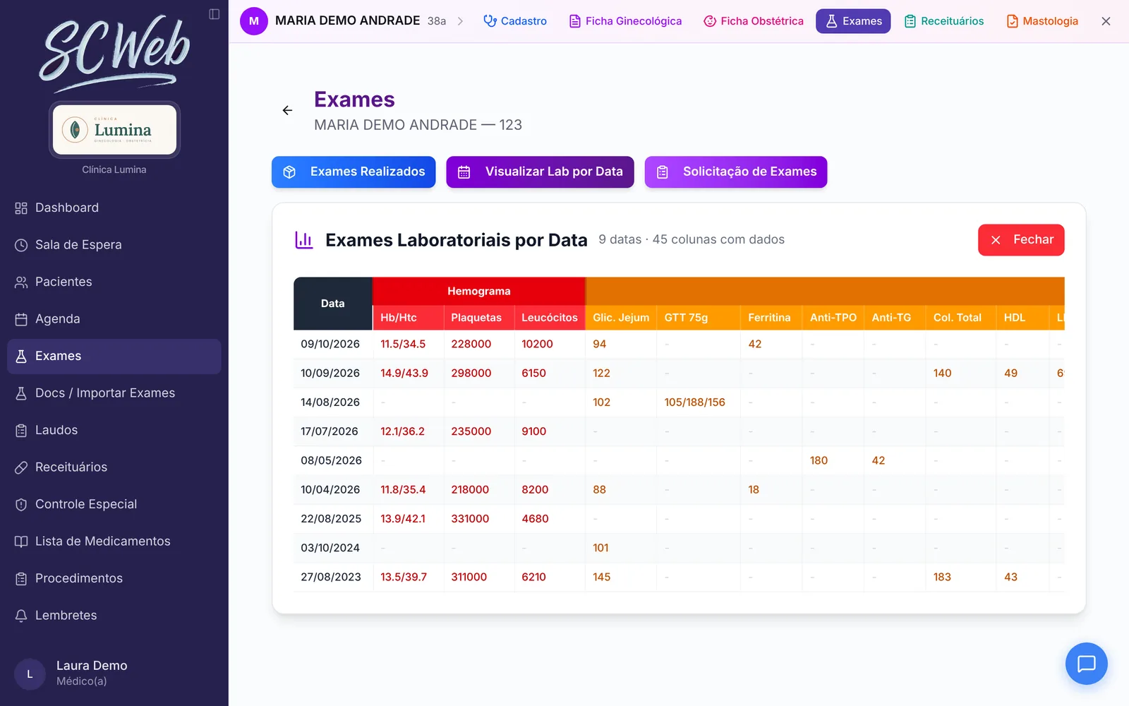Open the Receituários tab in top bar
Screen dimensions: 1129x706
click(x=944, y=21)
